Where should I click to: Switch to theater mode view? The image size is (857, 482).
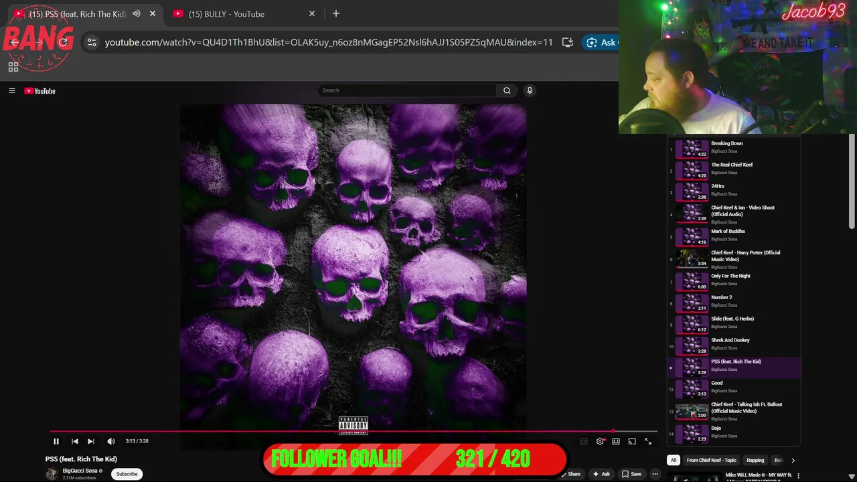click(x=616, y=441)
